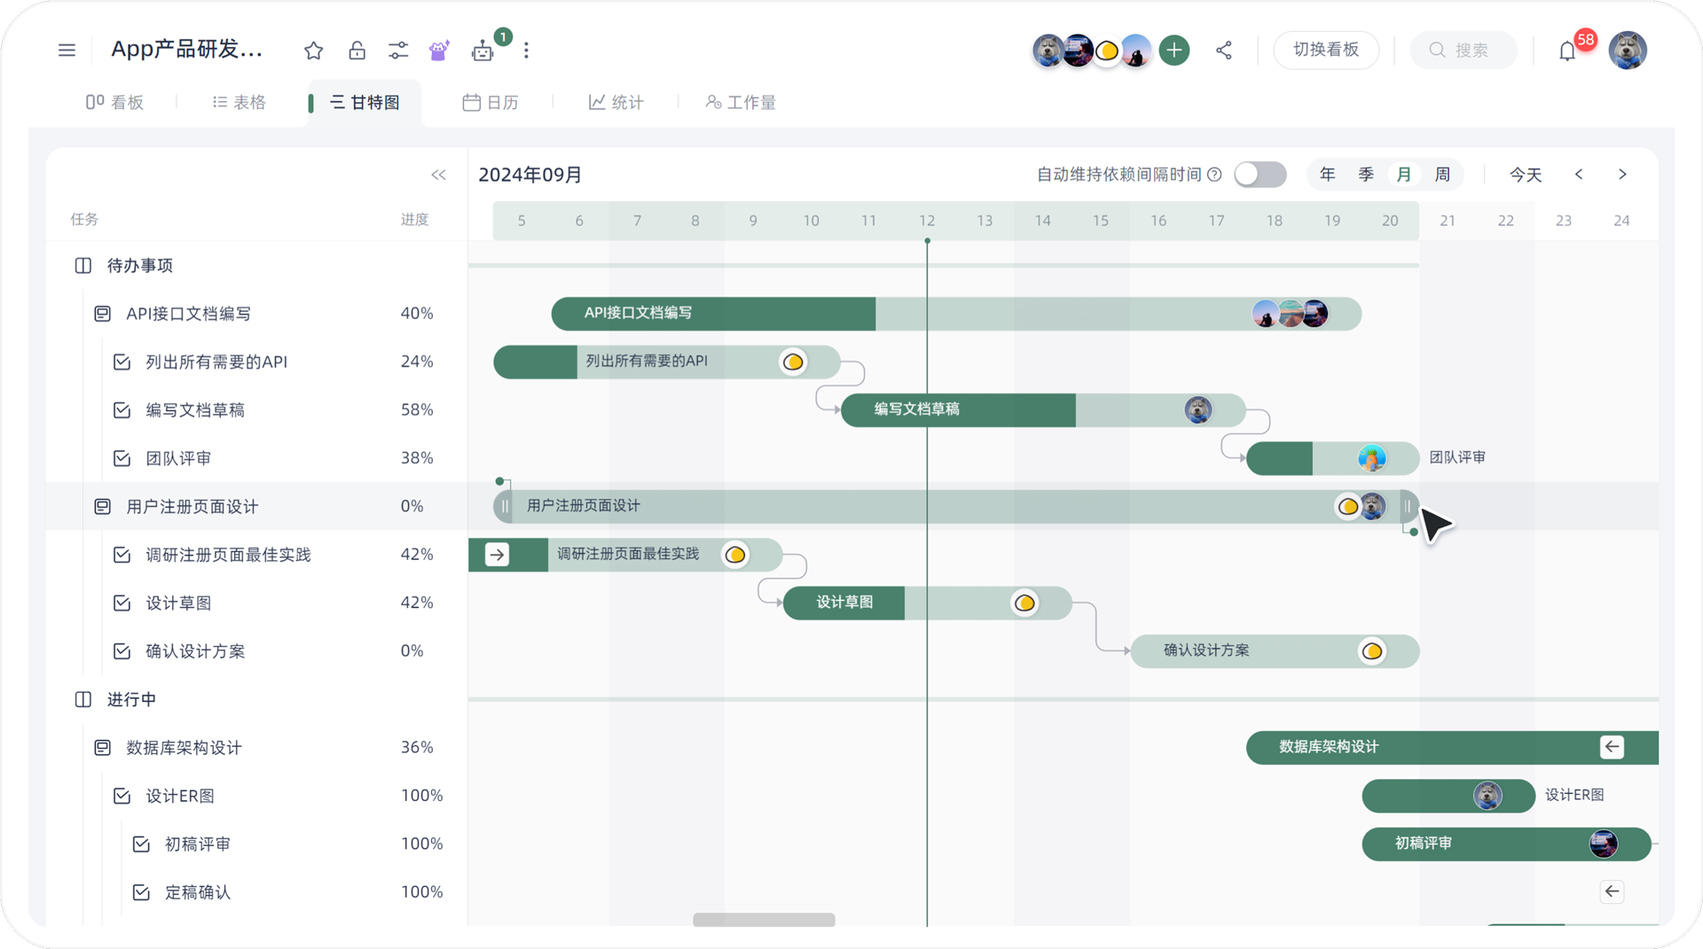Click the lock icon in the header
This screenshot has width=1703, height=949.
tap(357, 51)
